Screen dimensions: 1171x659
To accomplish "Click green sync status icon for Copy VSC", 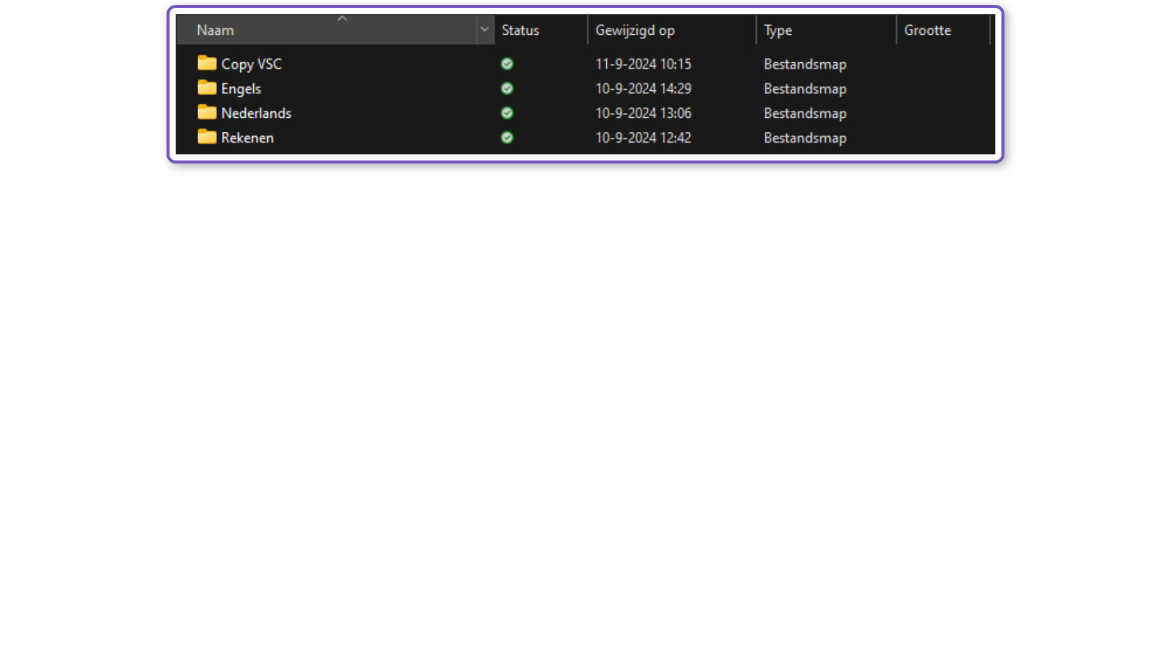I will 507,64.
